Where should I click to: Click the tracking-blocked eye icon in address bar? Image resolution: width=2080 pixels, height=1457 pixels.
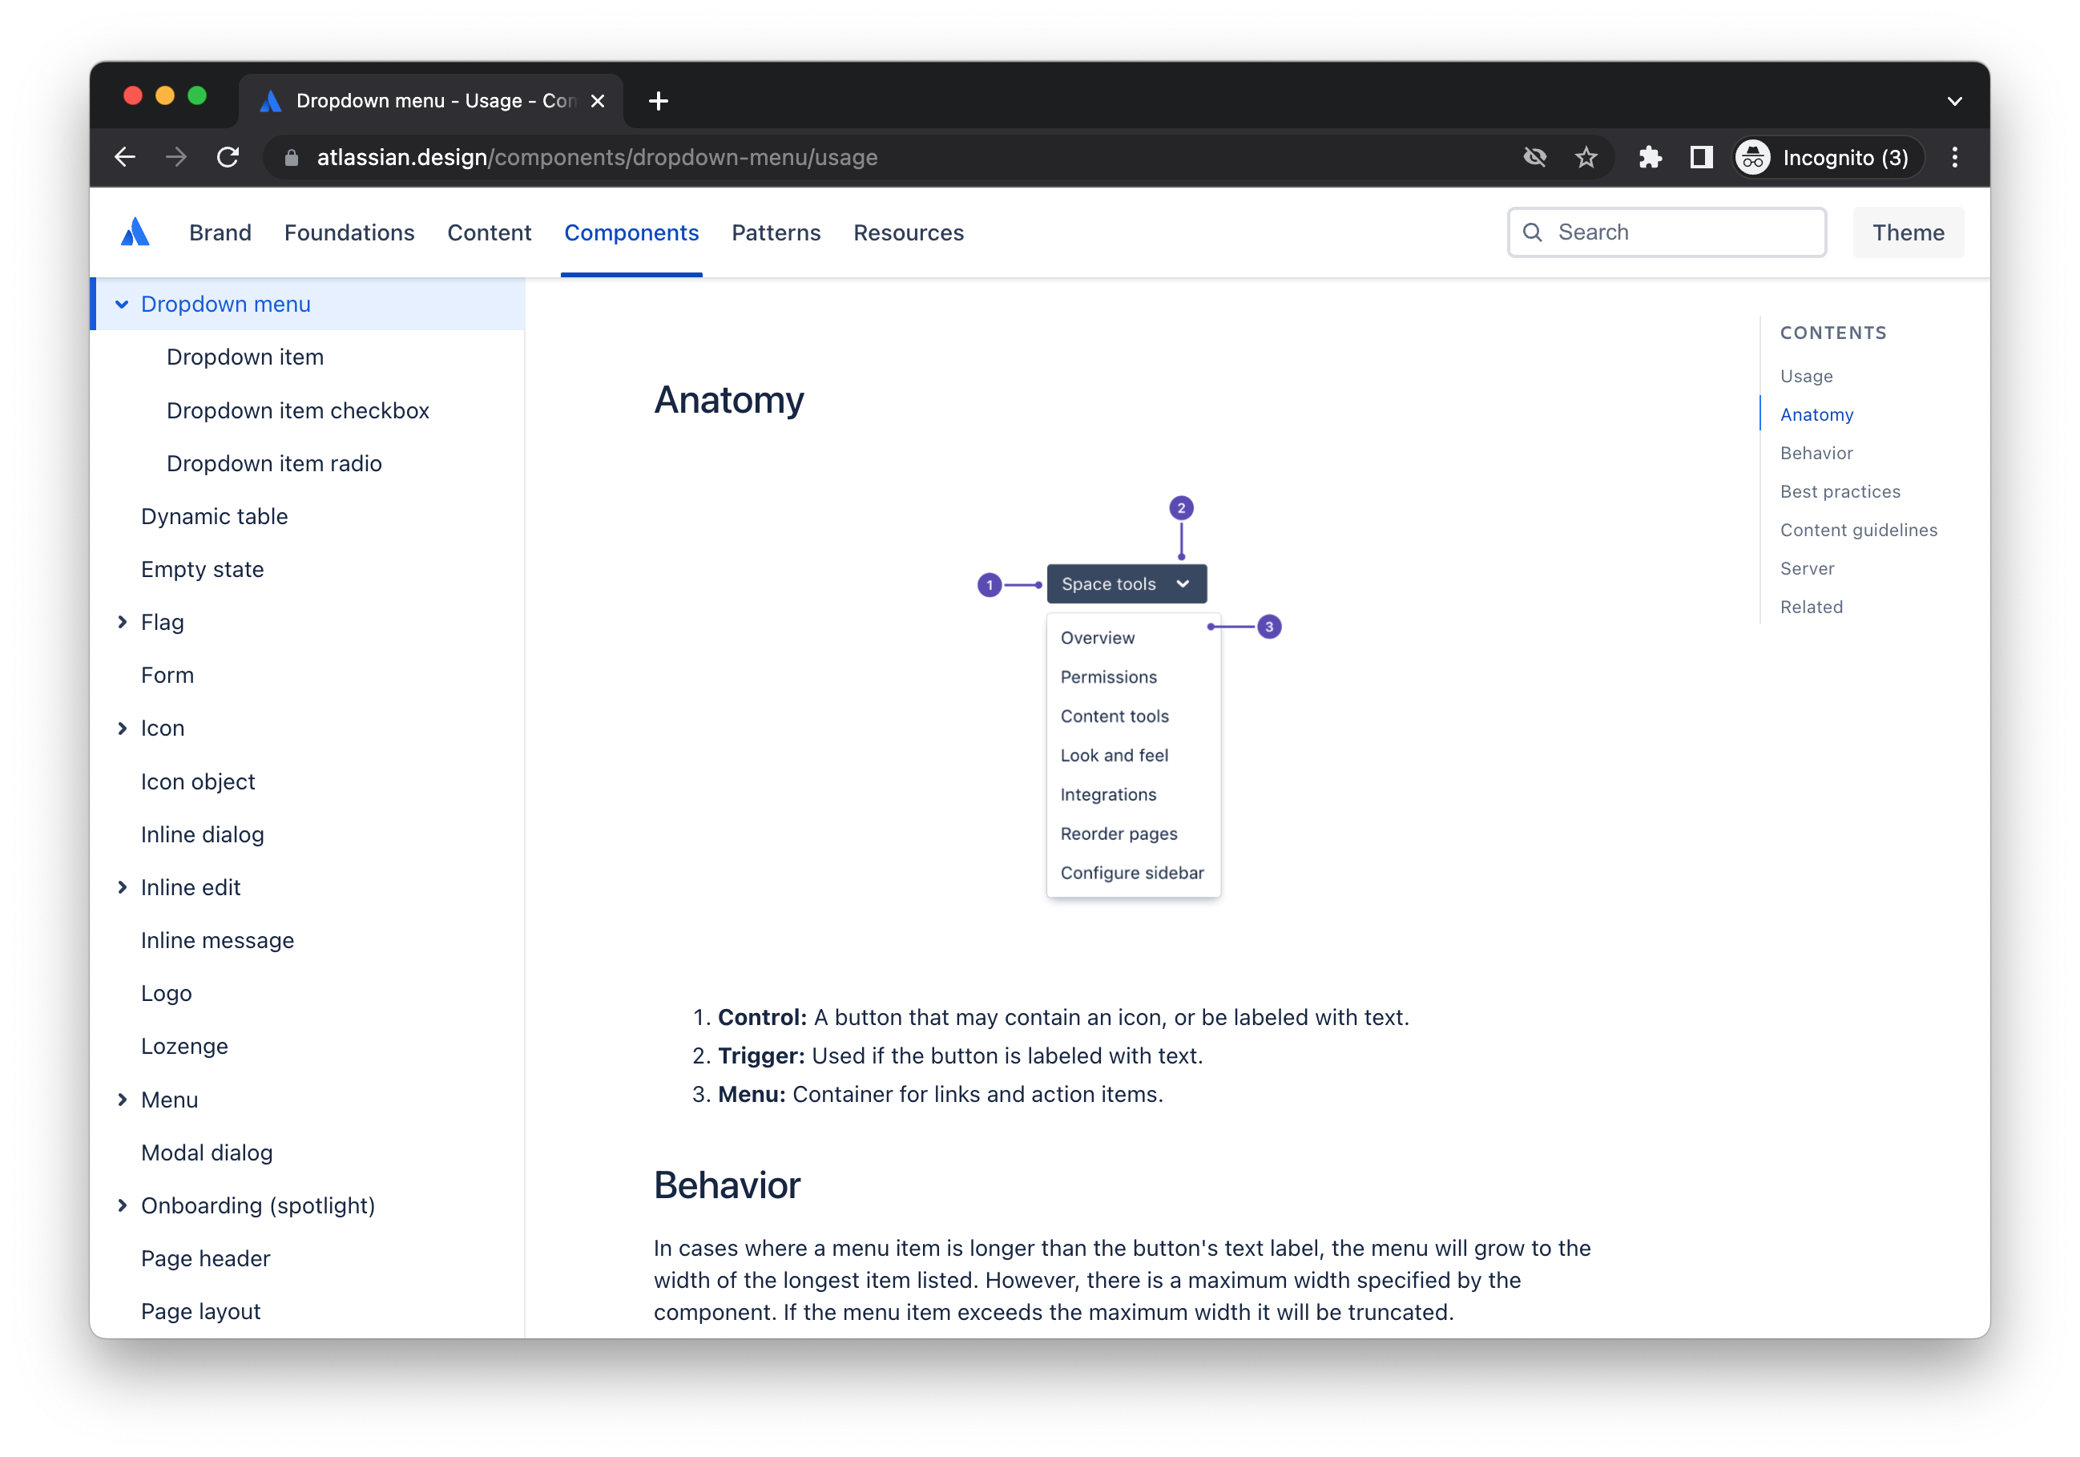(1534, 157)
